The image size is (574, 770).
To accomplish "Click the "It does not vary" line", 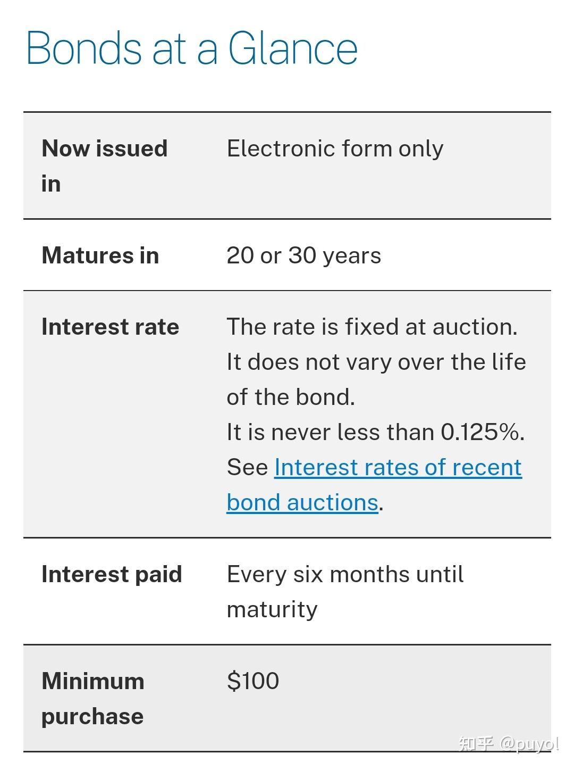I will 376,362.
